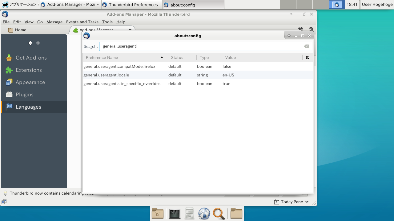Open Get Add-ons category in sidebar
The image size is (394, 221).
click(34, 58)
